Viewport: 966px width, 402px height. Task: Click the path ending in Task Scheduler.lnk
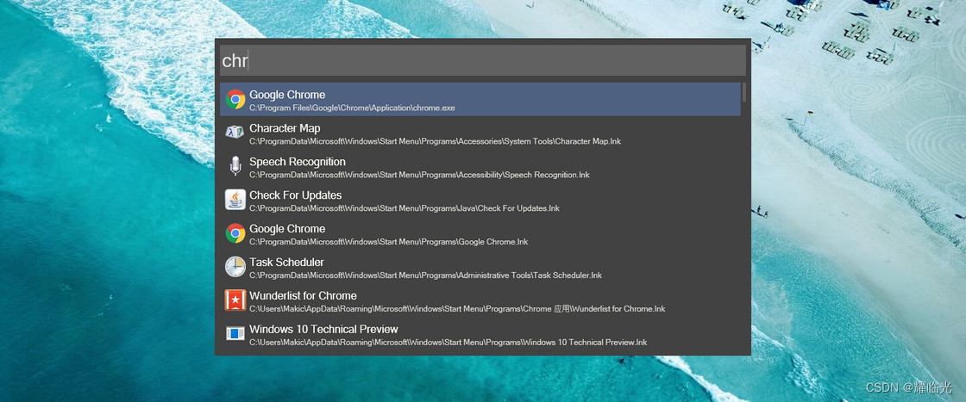(x=426, y=275)
